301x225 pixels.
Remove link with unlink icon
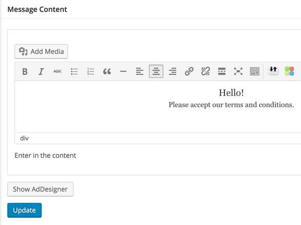coord(205,72)
